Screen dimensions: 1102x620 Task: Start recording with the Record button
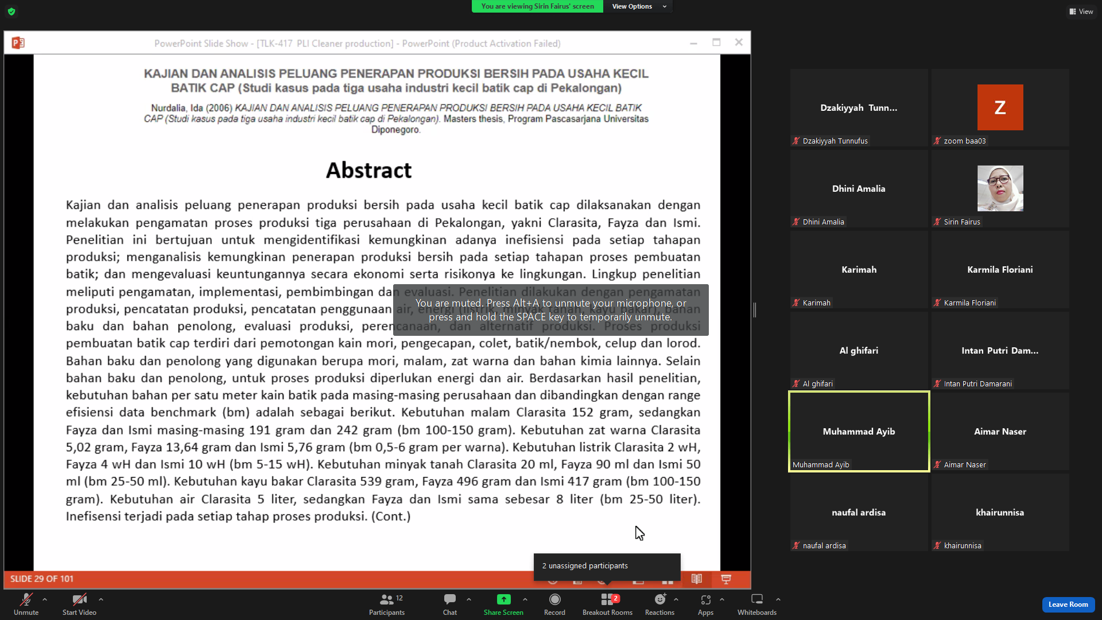pyautogui.click(x=554, y=604)
